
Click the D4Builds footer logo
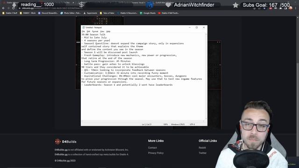(65, 142)
